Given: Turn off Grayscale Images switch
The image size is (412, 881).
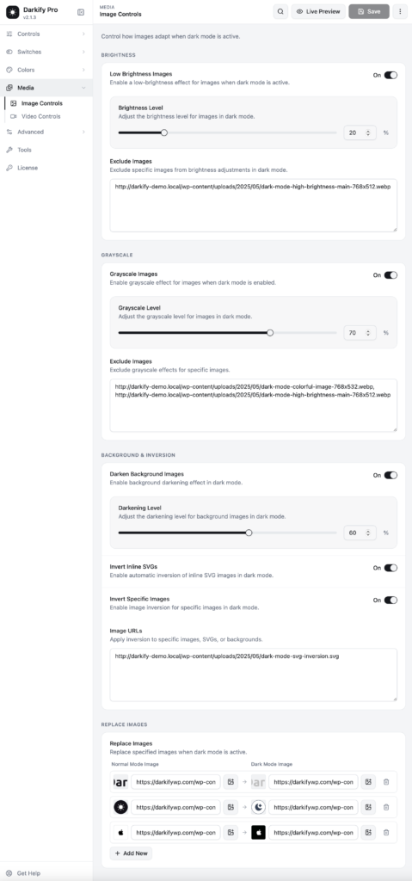Looking at the screenshot, I should pyautogui.click(x=390, y=275).
